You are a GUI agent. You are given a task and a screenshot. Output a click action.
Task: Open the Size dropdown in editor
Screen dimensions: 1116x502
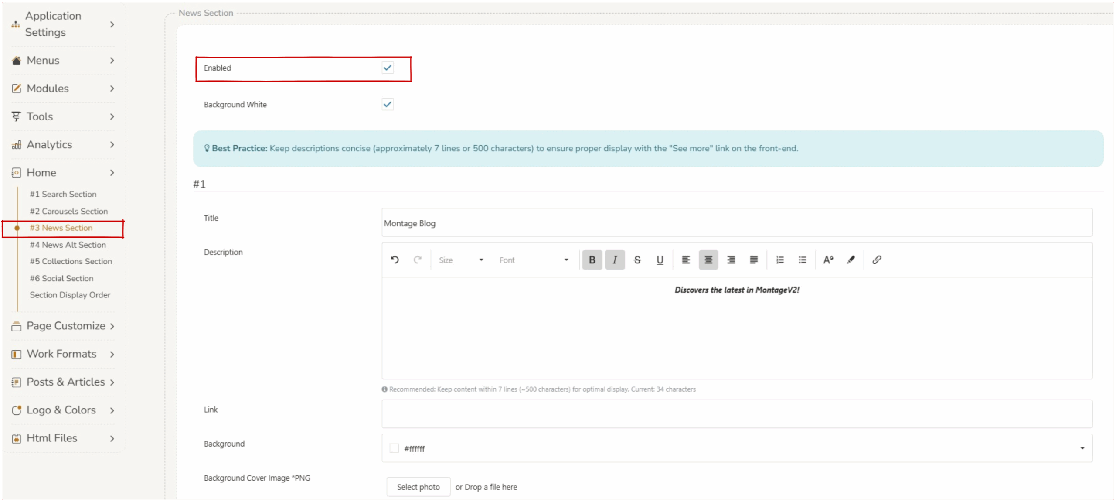(461, 260)
